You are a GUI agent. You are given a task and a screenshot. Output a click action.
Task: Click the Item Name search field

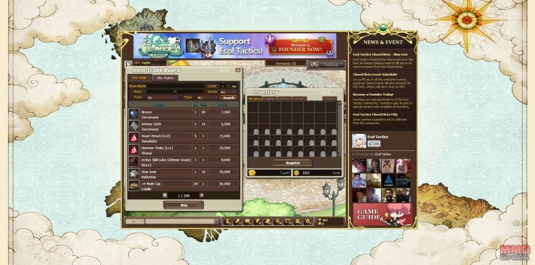click(x=175, y=86)
